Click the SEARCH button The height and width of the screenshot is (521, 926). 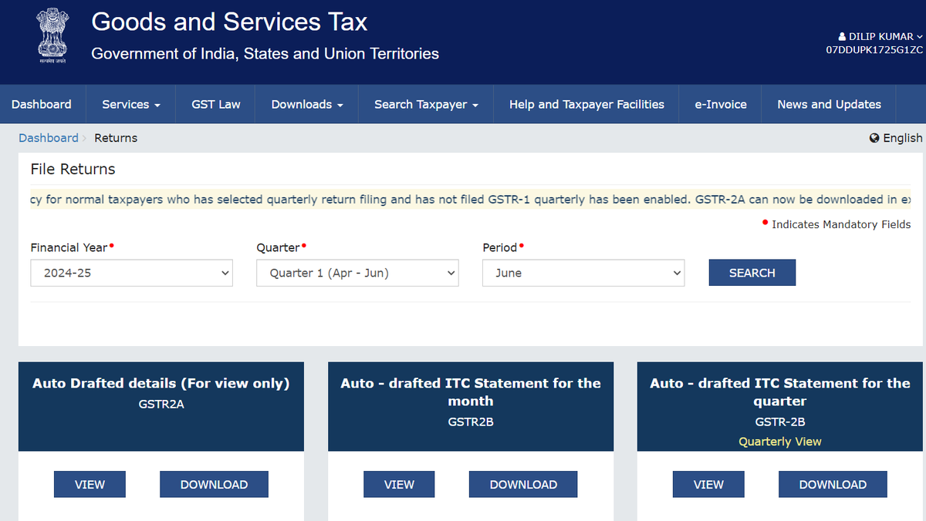click(752, 273)
